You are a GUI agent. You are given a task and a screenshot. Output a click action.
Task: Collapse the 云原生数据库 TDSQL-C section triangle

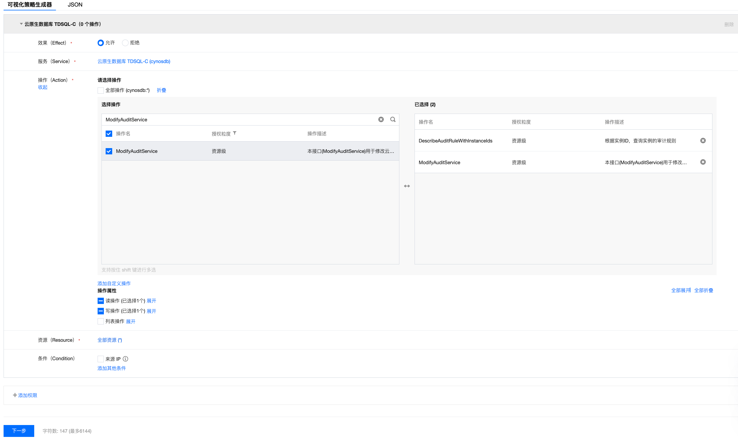pos(21,24)
